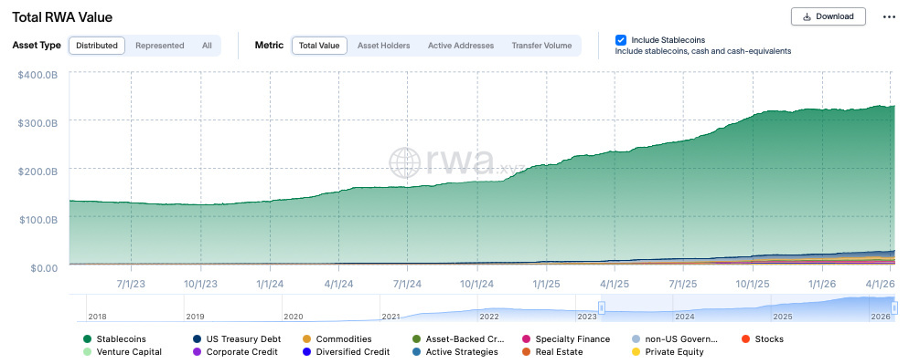Click the left handle of the range selector

602,307
